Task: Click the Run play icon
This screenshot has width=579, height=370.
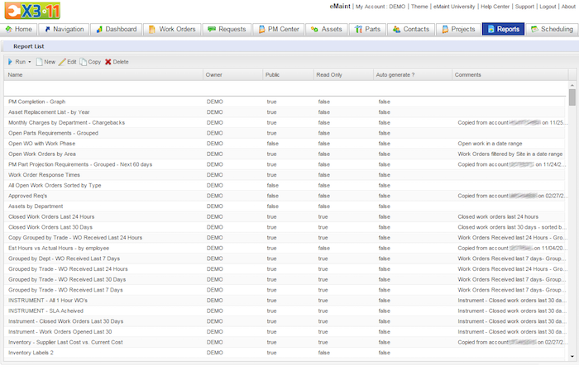Action: 11,62
